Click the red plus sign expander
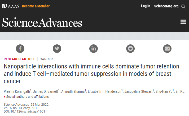The image size is (189, 116). click(x=5, y=97)
